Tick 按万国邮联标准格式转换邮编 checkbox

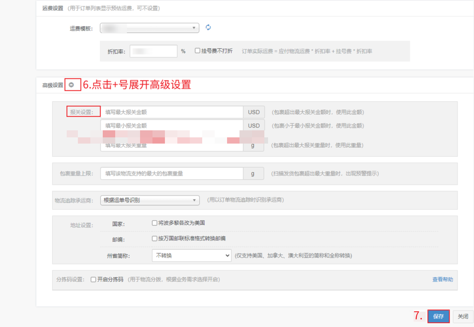pos(155,239)
